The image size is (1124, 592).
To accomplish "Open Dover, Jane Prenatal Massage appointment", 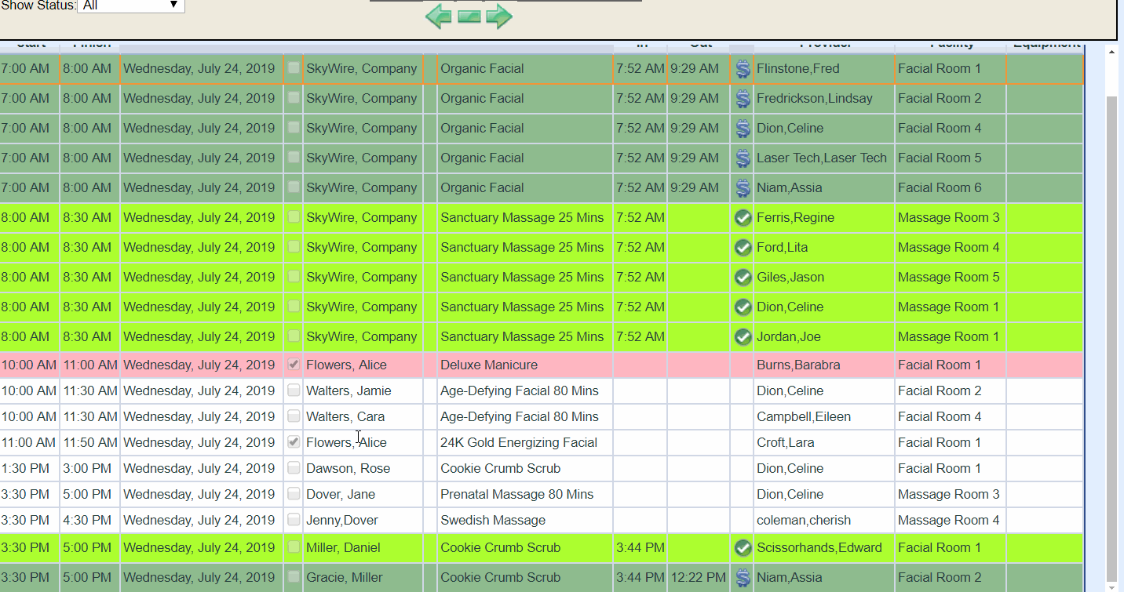I will [x=516, y=495].
